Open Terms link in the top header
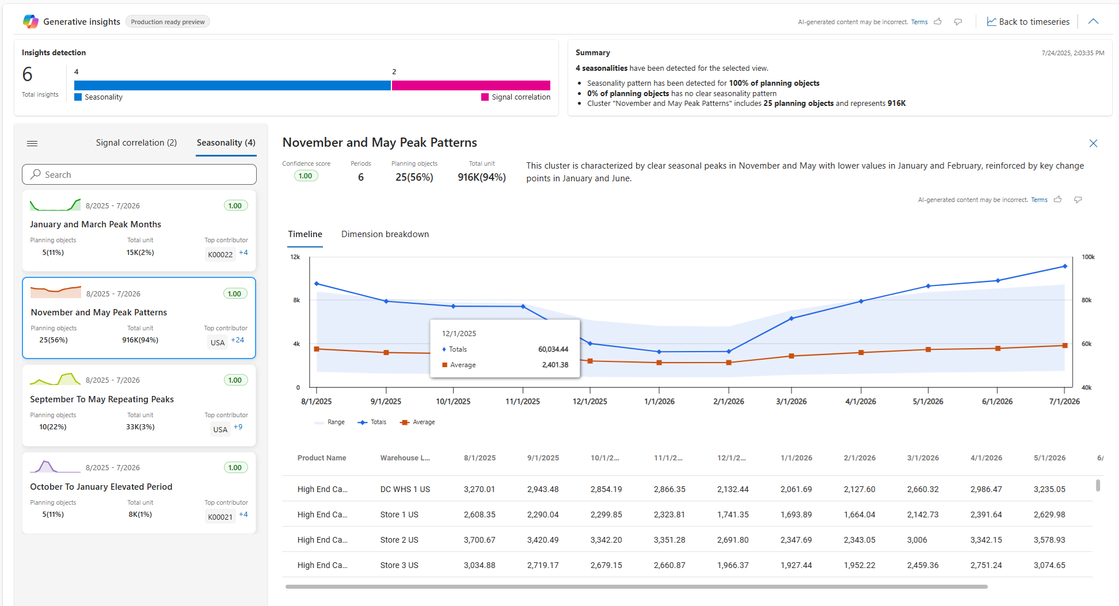The image size is (1119, 606). point(919,22)
